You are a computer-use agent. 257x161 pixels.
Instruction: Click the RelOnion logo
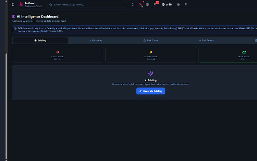[21, 4]
